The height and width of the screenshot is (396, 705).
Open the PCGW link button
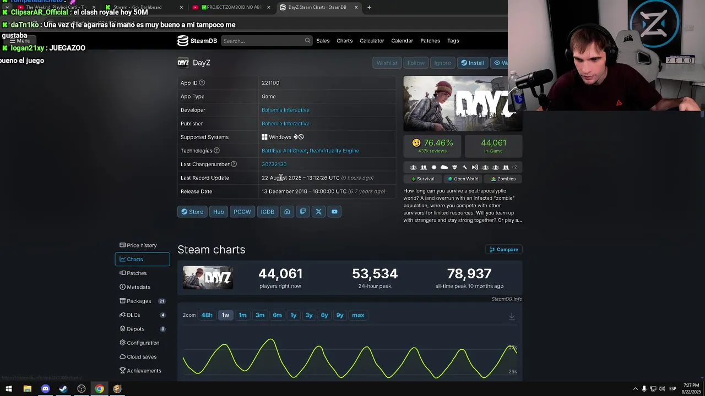242,212
